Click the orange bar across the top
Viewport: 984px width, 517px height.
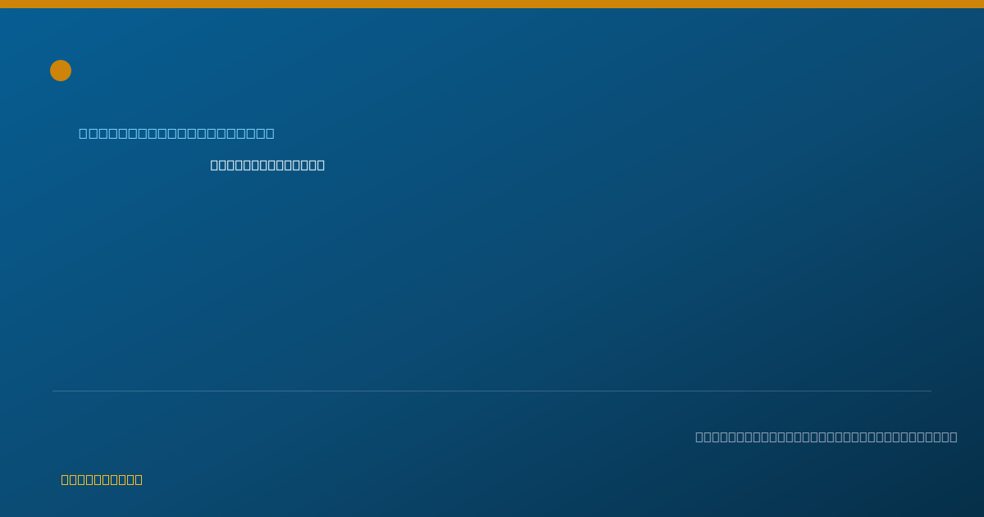pos(492,4)
